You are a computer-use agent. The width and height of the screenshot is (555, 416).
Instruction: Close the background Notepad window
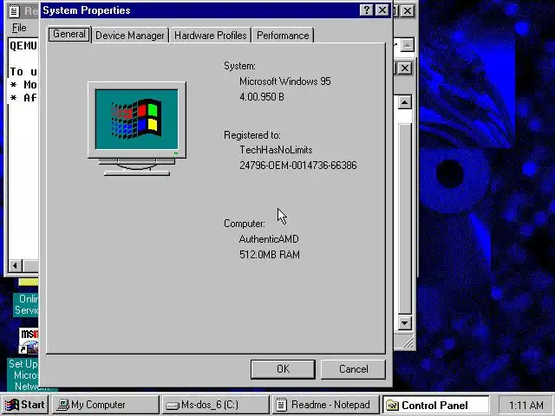pos(408,10)
